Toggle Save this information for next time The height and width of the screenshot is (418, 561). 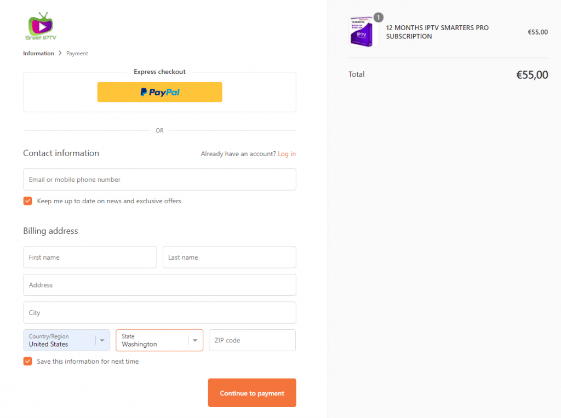[x=28, y=361]
